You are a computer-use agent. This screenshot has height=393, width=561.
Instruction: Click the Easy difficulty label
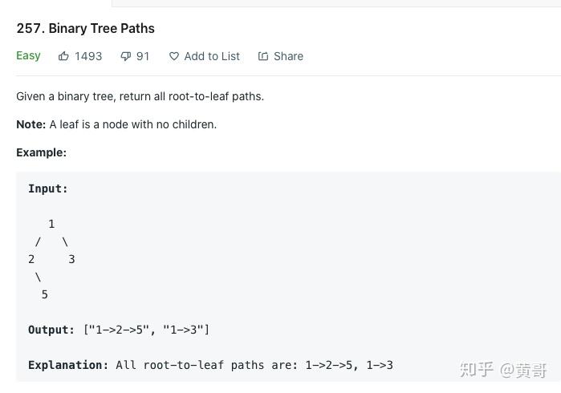click(x=28, y=56)
